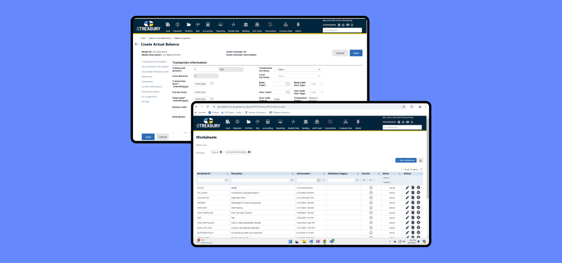Click back arrow beside Create Actual Balance
The height and width of the screenshot is (263, 562).
tap(136, 44)
